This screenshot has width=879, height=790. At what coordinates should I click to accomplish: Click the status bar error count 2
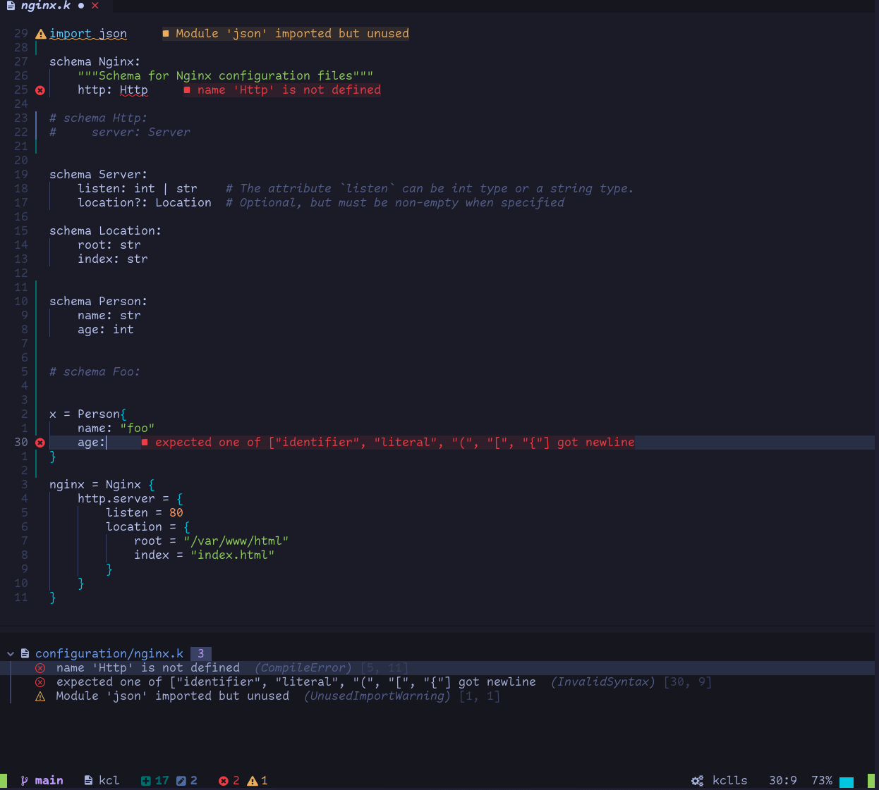pos(236,781)
